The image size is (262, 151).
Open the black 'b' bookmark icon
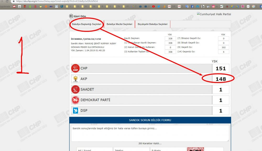pos(203,7)
